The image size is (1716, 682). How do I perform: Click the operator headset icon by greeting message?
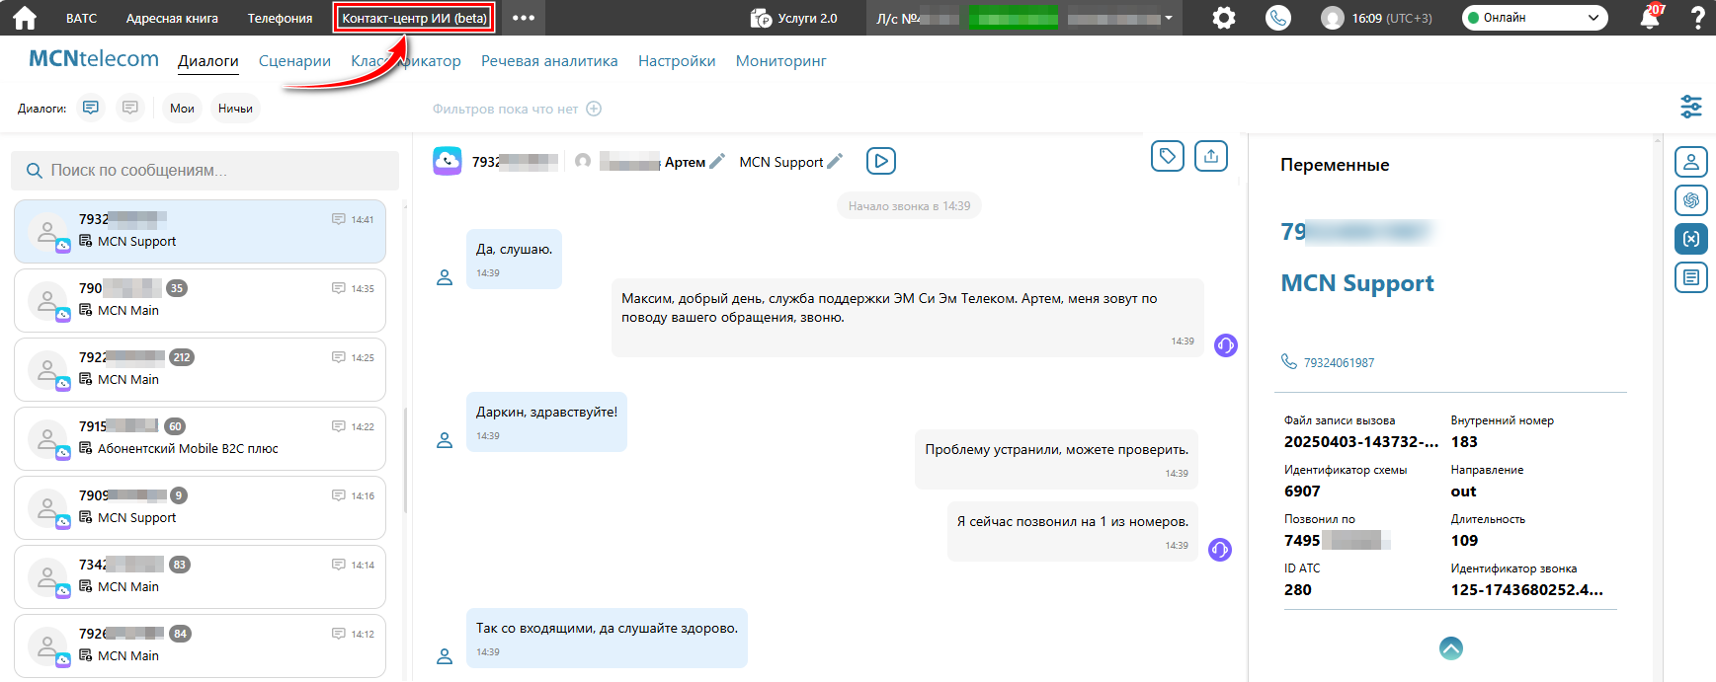click(x=1225, y=345)
